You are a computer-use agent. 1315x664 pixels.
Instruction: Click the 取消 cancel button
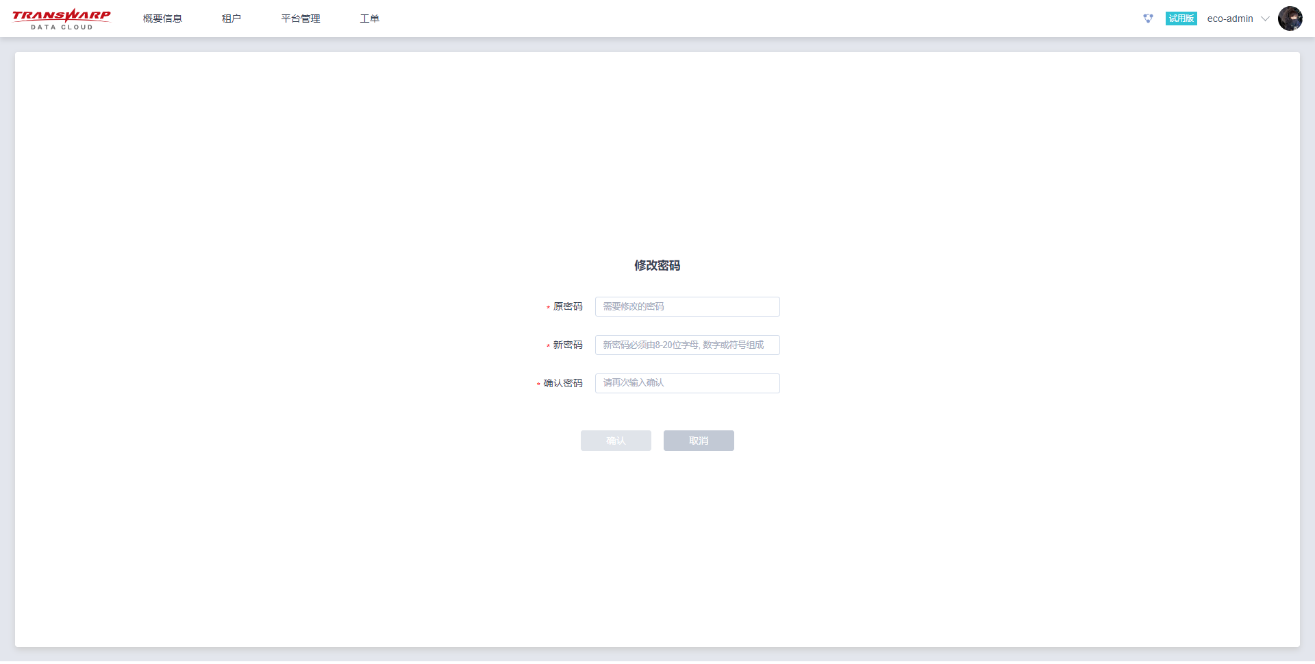click(x=699, y=441)
